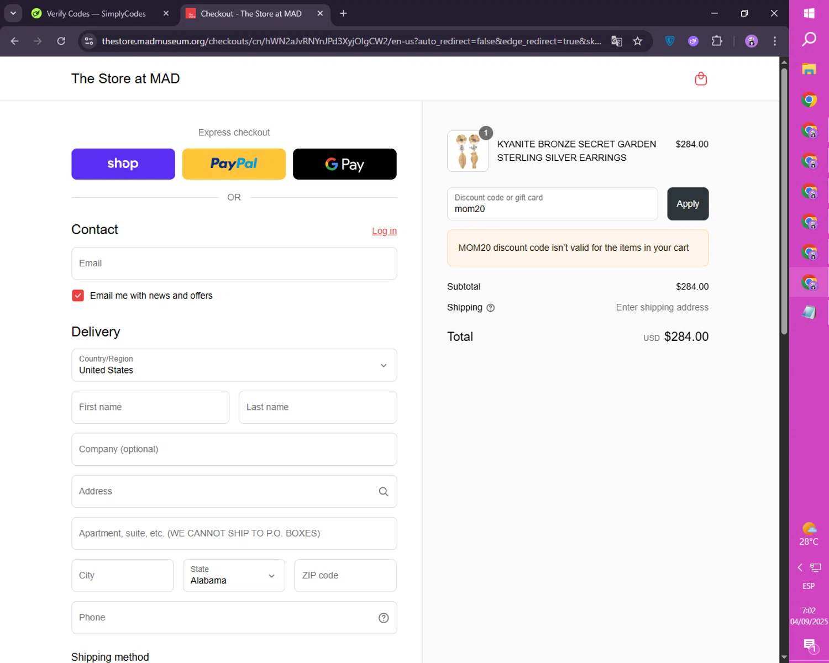Click the browser address bar URL
829x663 pixels.
[x=351, y=41]
